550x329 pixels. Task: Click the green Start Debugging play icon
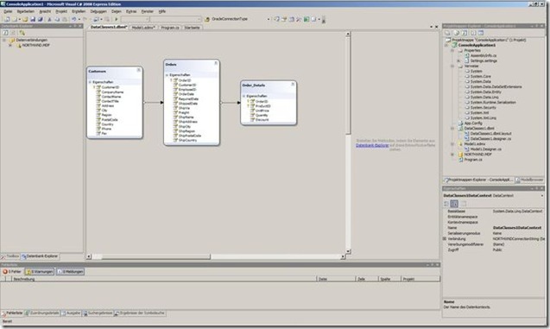(x=116, y=19)
